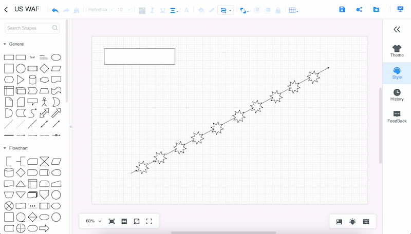This screenshot has width=411, height=234.
Task: Start presentation mode
Action: [x=400, y=9]
